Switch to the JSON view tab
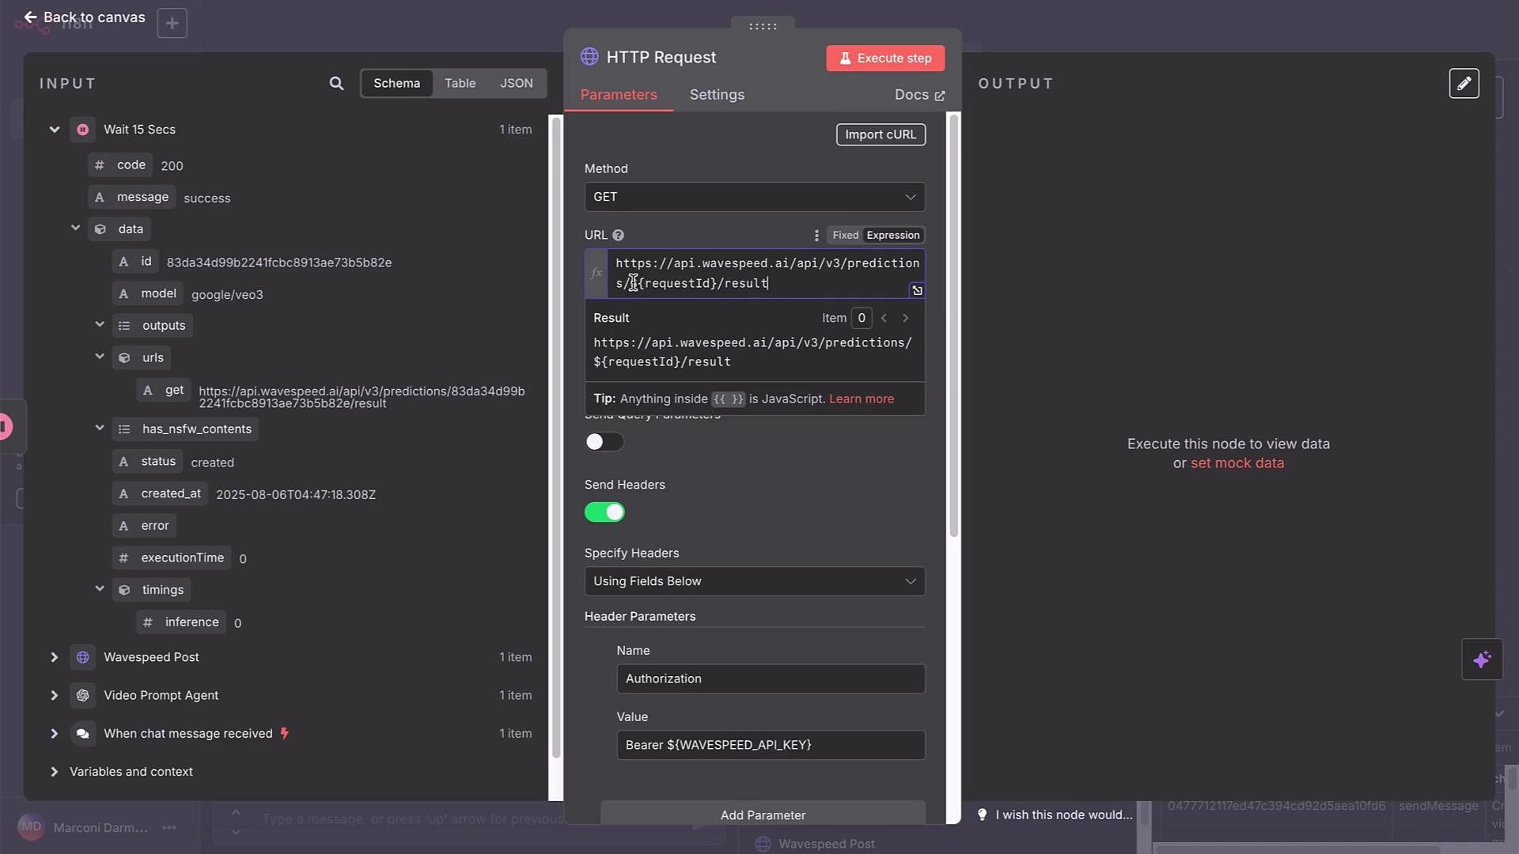This screenshot has width=1519, height=854. [516, 83]
